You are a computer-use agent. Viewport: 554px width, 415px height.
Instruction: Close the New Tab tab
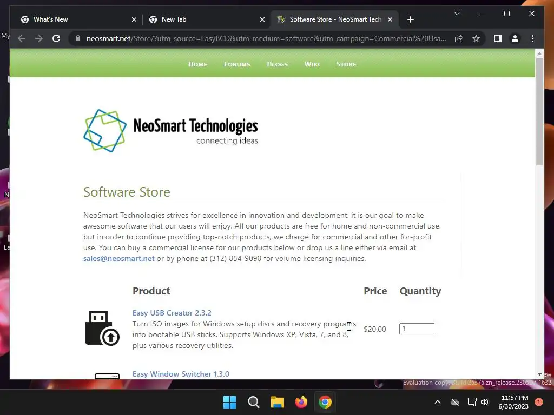[262, 19]
